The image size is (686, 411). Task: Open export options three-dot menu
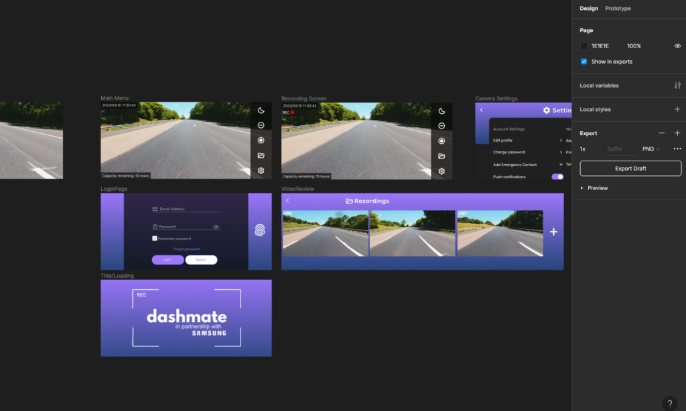click(x=677, y=149)
